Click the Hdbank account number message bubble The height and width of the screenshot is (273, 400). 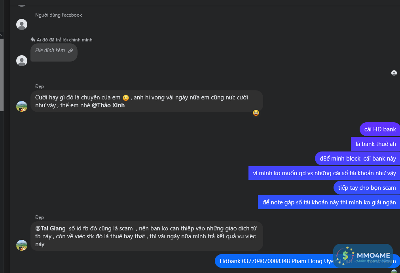coord(277,261)
